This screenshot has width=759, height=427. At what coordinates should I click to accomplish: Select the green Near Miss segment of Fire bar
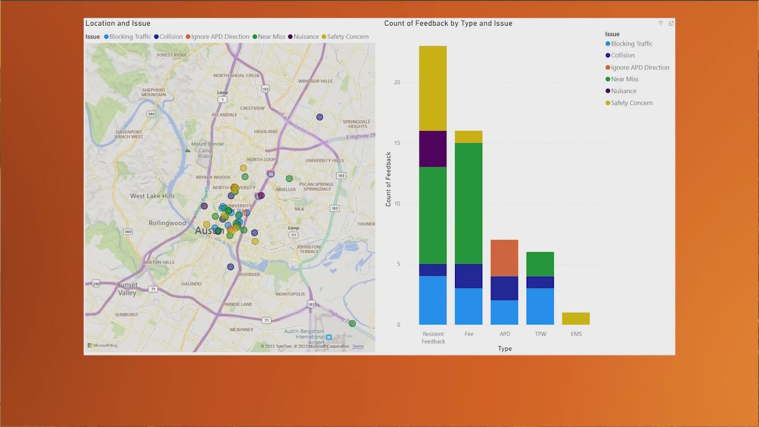(468, 204)
